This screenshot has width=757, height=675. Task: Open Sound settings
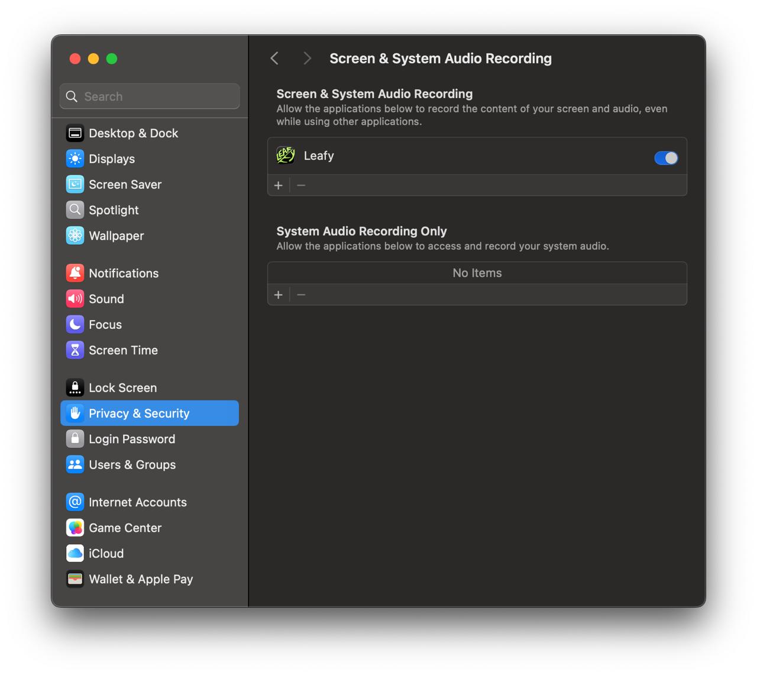point(150,299)
